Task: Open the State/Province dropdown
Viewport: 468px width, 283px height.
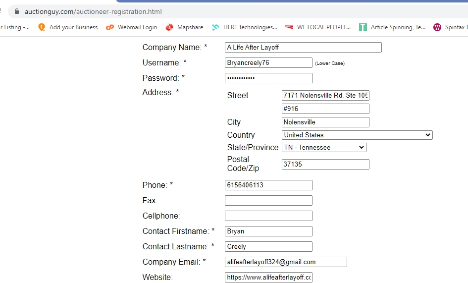Action: click(324, 147)
